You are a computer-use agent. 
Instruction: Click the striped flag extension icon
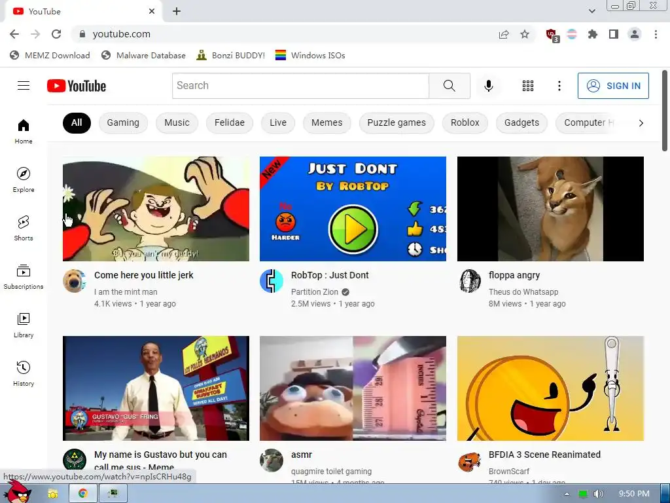coord(572,34)
